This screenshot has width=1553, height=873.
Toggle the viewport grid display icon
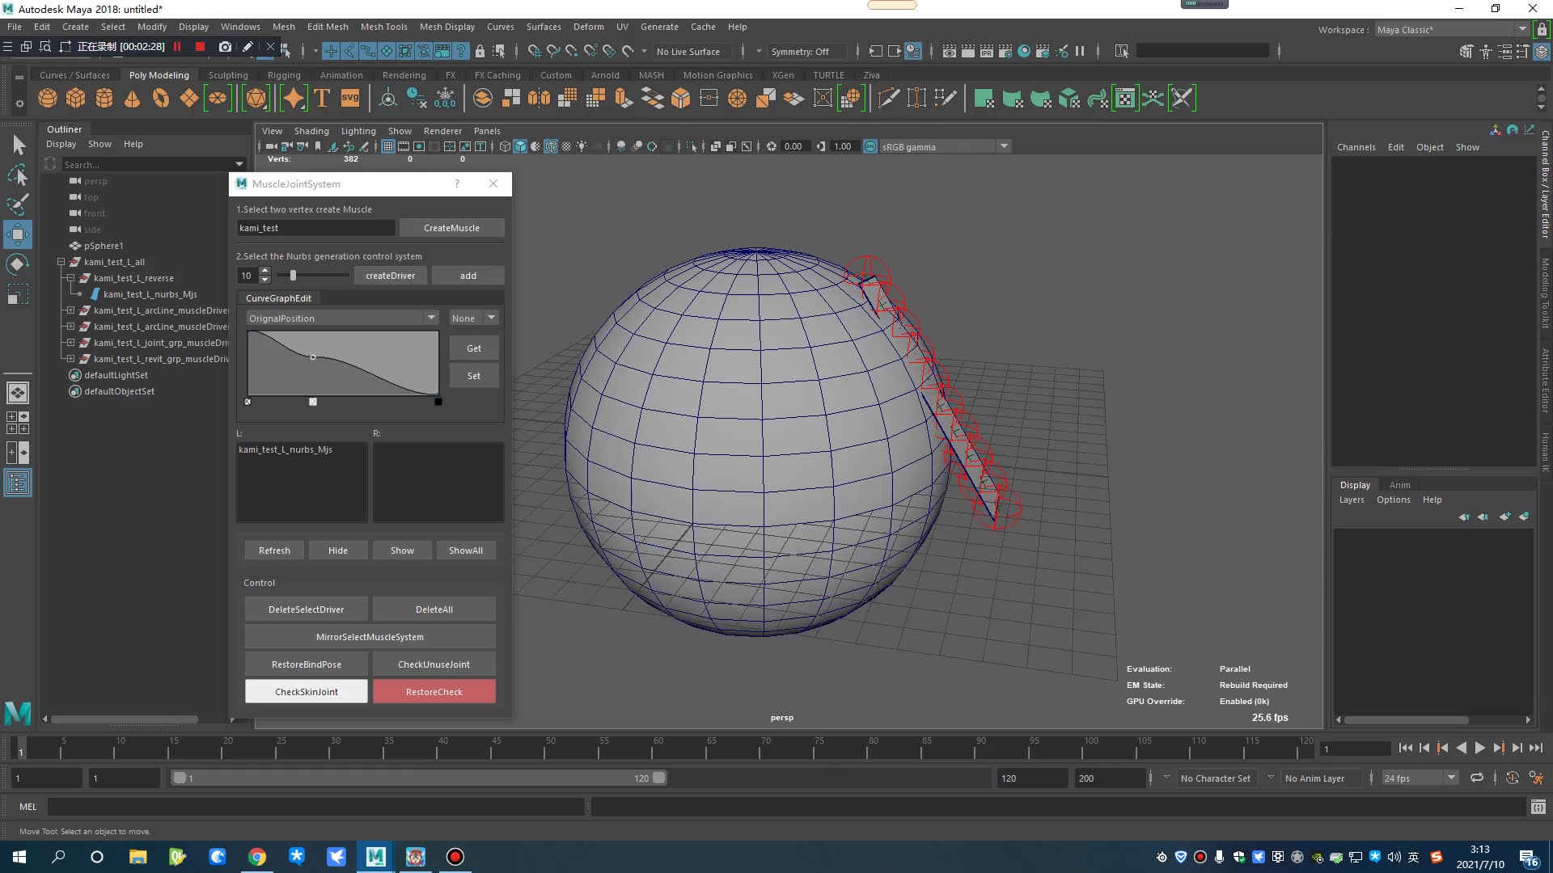(x=388, y=146)
